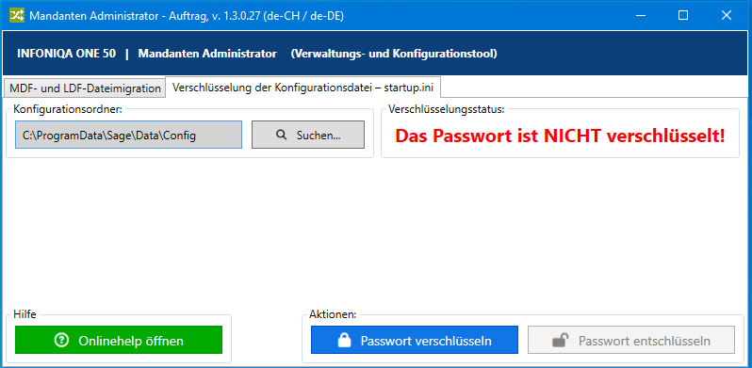Click the window title bar text

(187, 15)
